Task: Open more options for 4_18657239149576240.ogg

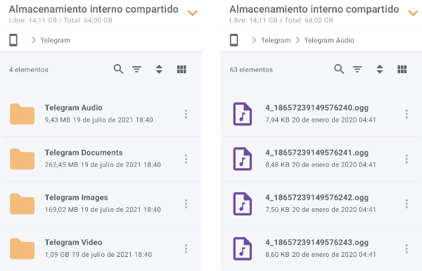Action: coord(407,114)
